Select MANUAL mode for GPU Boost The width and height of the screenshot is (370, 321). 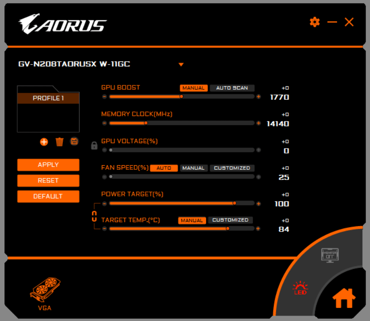click(193, 88)
